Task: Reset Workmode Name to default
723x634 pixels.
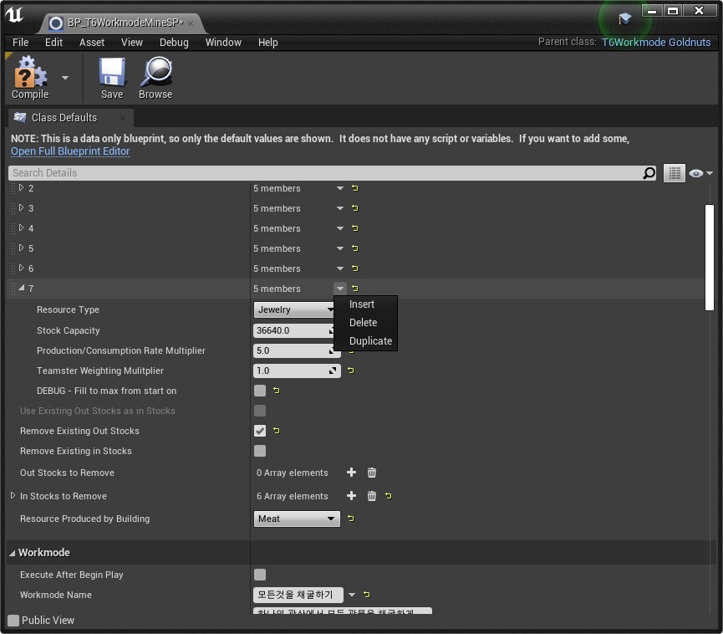Action: [367, 595]
